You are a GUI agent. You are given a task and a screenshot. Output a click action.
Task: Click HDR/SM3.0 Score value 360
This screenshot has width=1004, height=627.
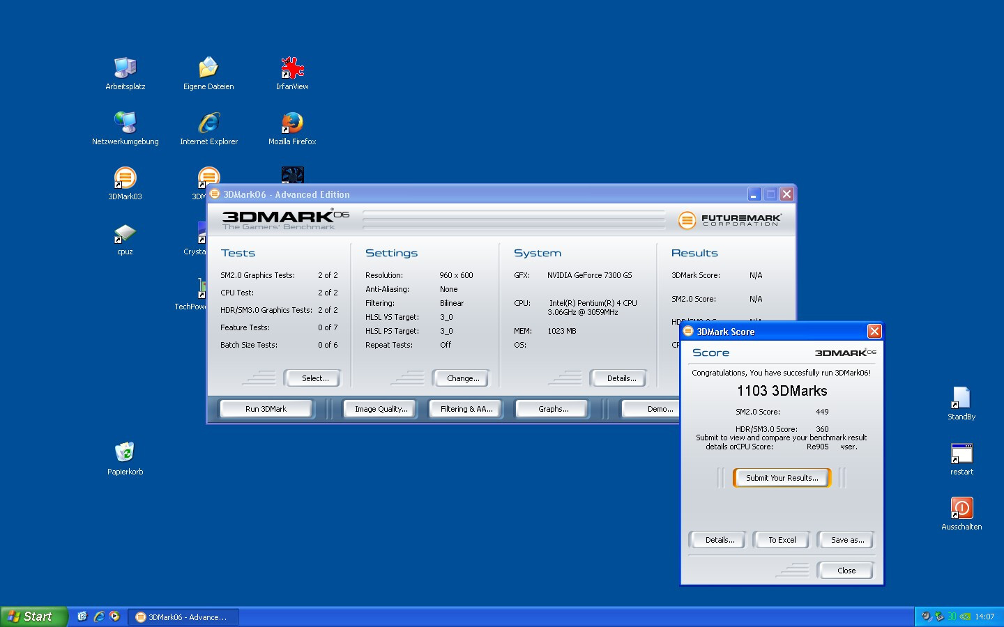tap(822, 429)
